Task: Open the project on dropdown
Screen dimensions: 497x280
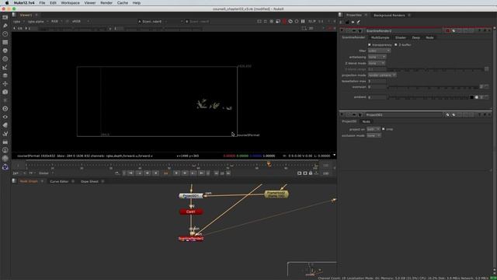Action: 374,129
